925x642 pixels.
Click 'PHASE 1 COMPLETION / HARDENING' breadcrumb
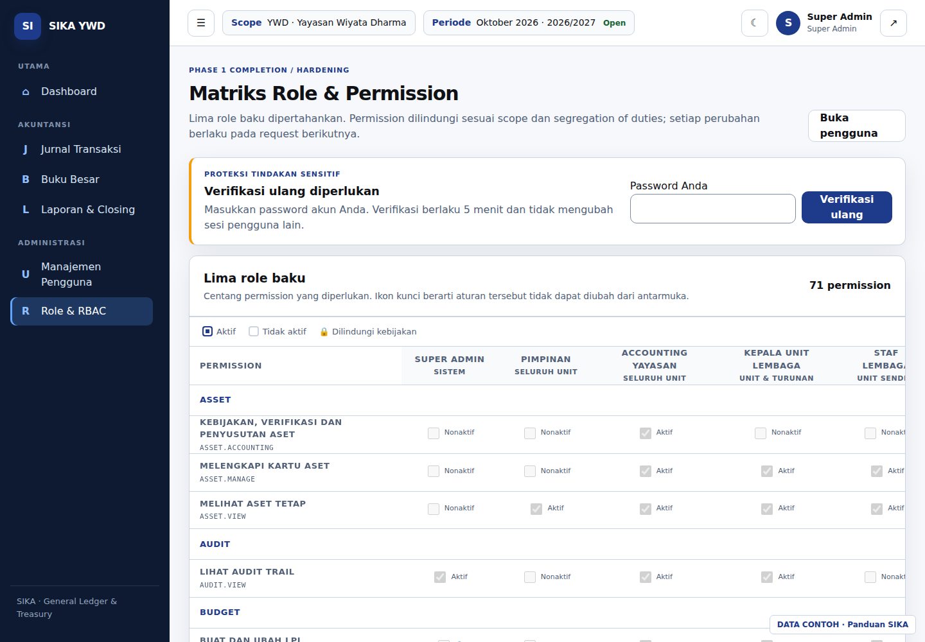[269, 70]
